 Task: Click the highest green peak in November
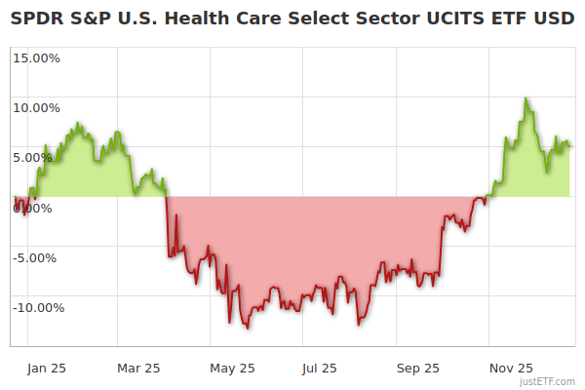tap(526, 98)
